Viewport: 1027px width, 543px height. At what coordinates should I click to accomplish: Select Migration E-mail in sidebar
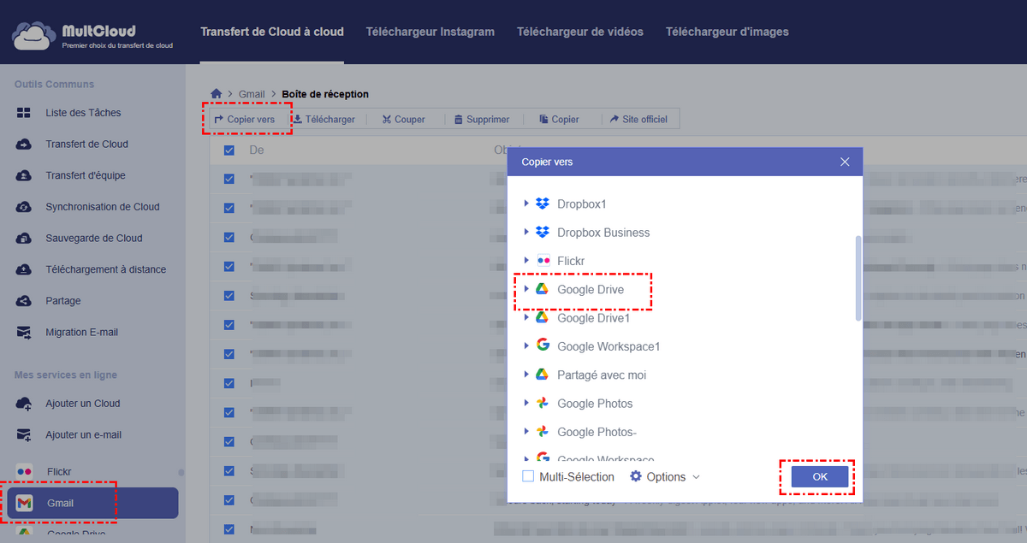coord(81,333)
